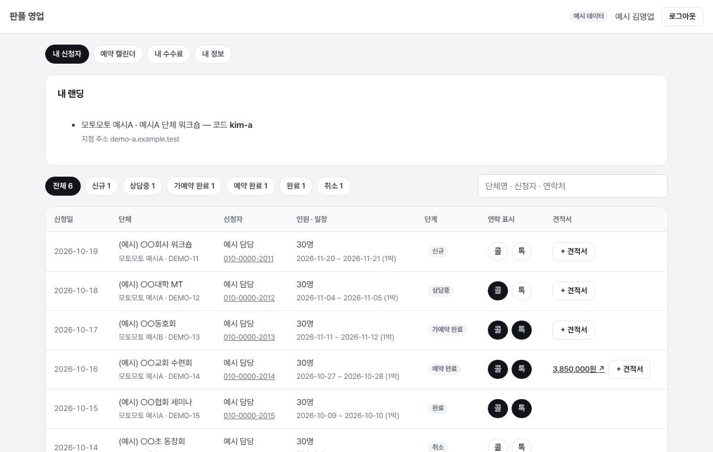Add 견적서 for ○○대학 MT
This screenshot has width=713, height=452.
pyautogui.click(x=573, y=291)
